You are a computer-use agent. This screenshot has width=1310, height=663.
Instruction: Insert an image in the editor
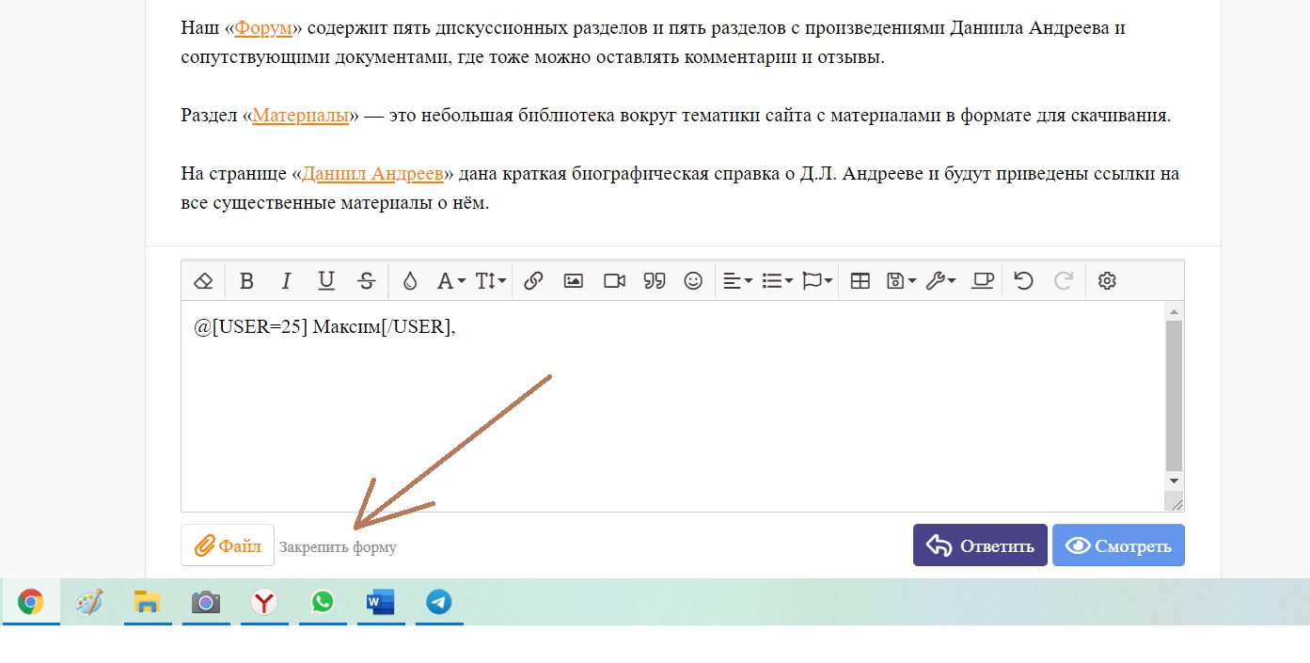click(574, 280)
